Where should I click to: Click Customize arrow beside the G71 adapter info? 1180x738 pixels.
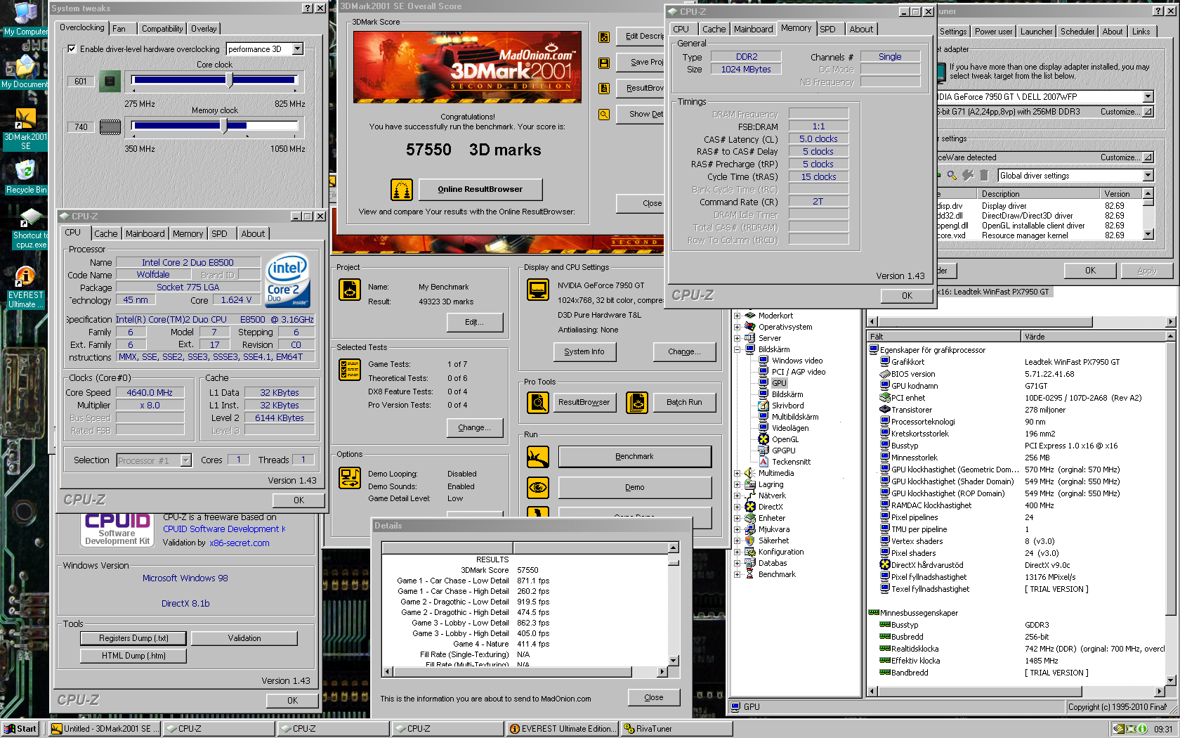pyautogui.click(x=1148, y=112)
